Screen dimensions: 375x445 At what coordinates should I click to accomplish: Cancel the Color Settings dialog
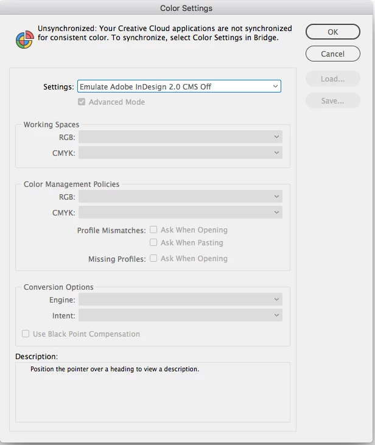click(x=333, y=54)
